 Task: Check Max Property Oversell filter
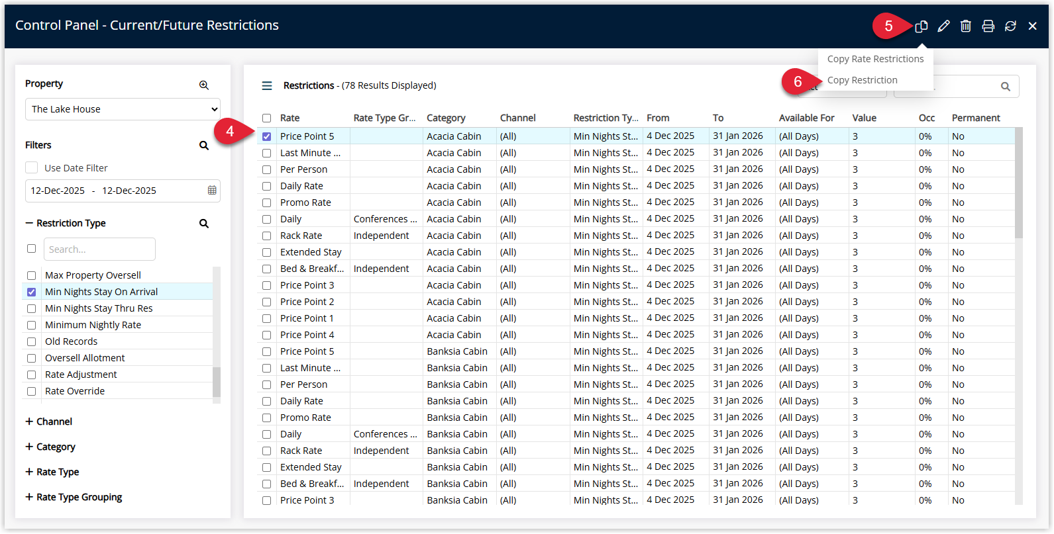tap(31, 275)
